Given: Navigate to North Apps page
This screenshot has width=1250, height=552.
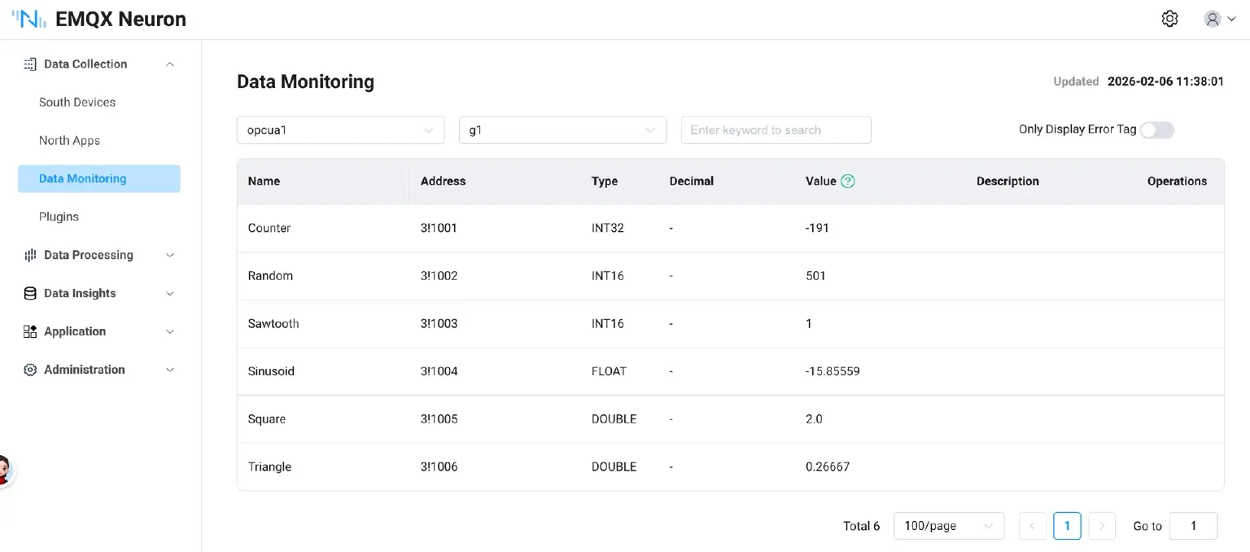Looking at the screenshot, I should pyautogui.click(x=70, y=141).
